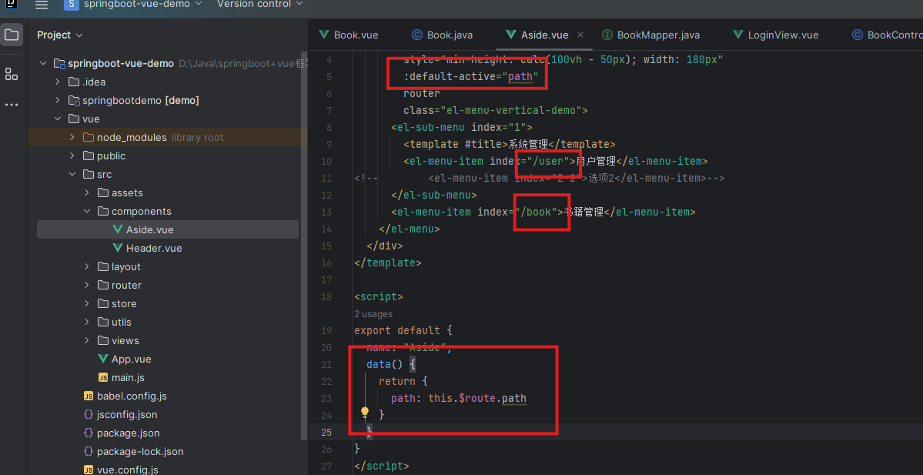Open the Structure tool window icon

[12, 74]
